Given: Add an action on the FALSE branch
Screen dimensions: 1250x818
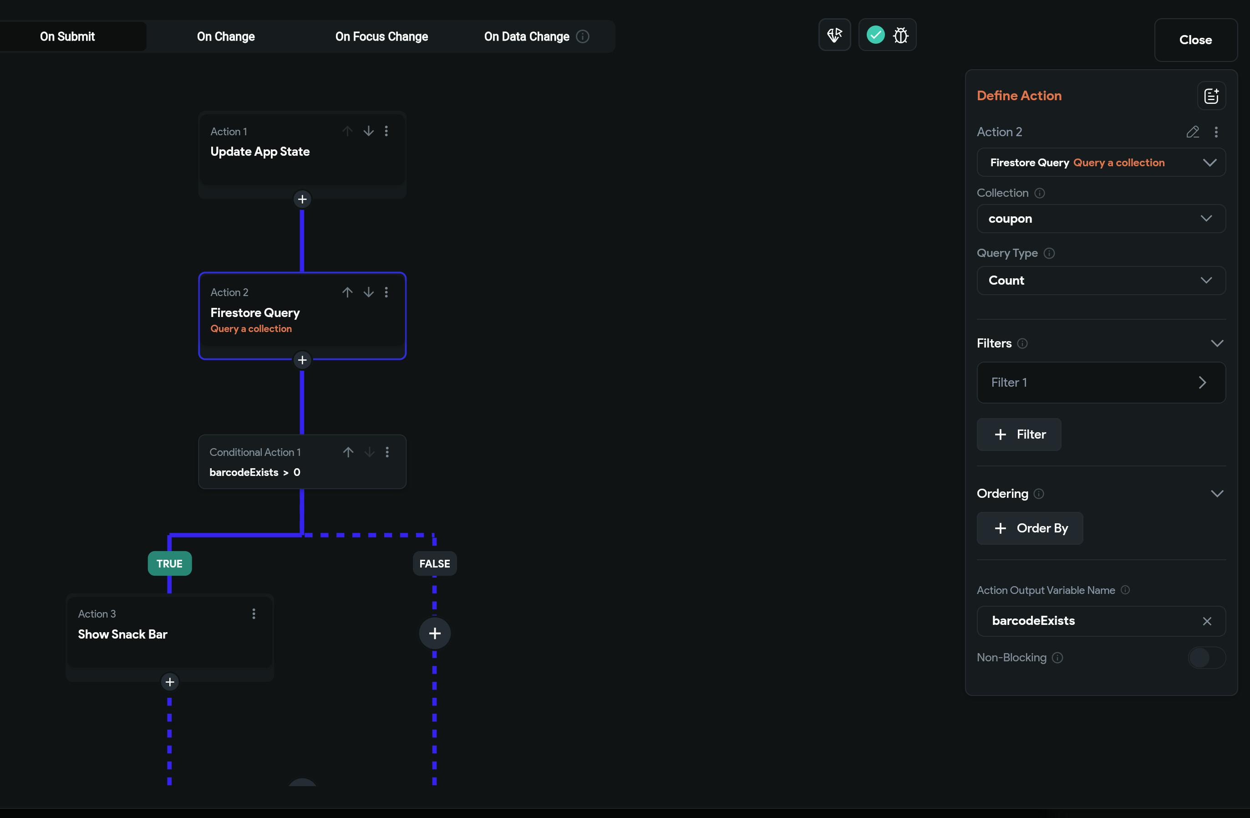Looking at the screenshot, I should click(434, 633).
